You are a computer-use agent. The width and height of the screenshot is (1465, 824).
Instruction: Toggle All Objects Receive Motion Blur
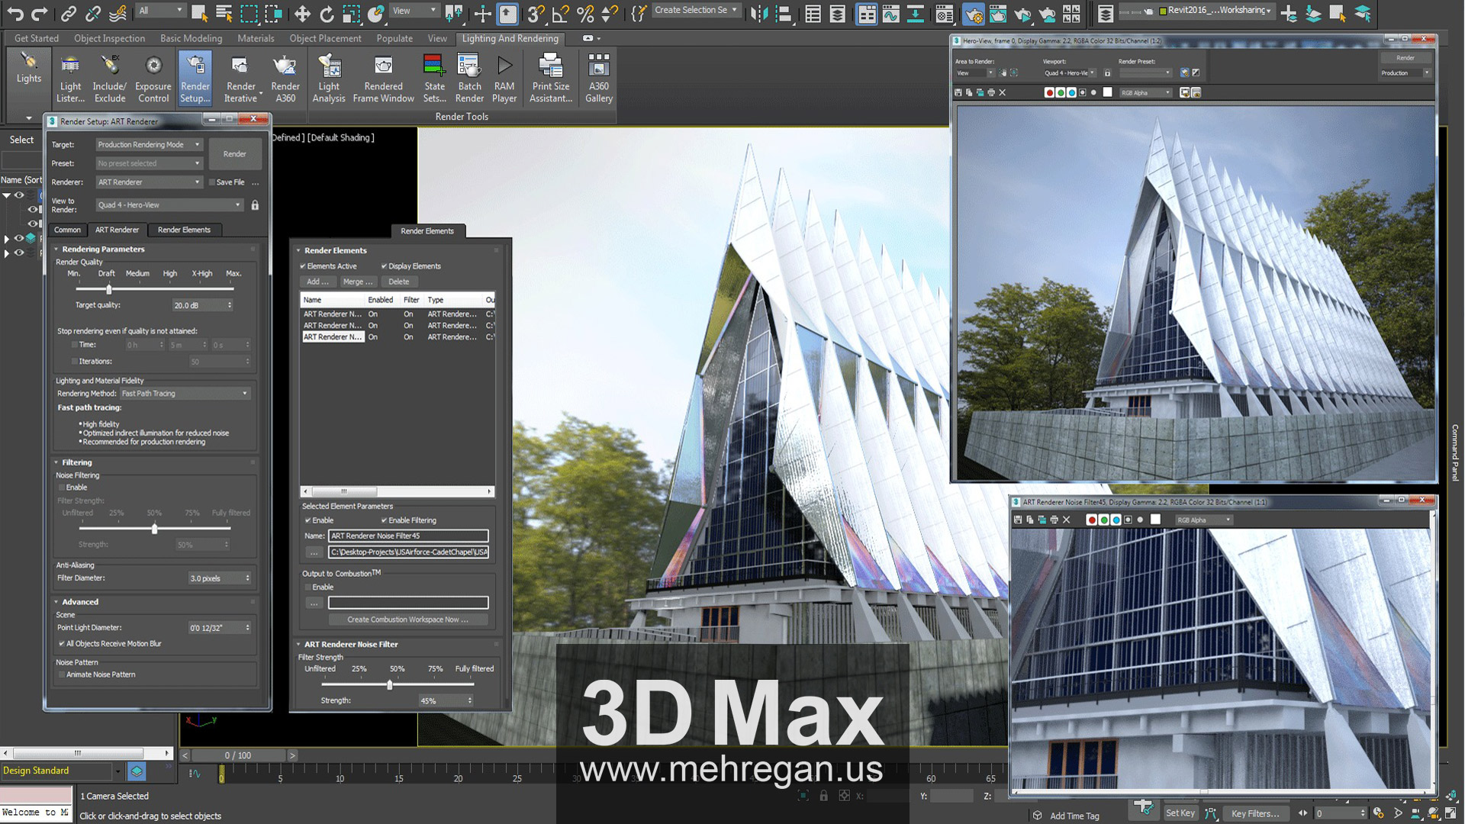point(62,644)
